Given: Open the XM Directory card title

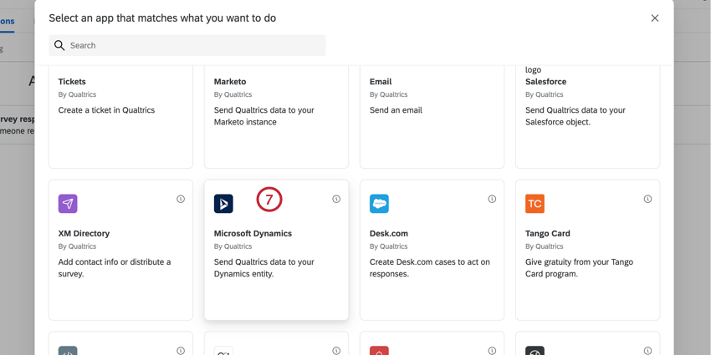Looking at the screenshot, I should pos(84,234).
